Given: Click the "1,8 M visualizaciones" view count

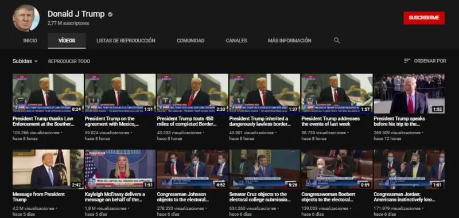Looking at the screenshot, I should pos(106,209).
